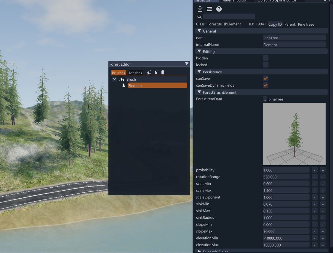Increase scaleExponent with plus button
The image size is (333, 253).
pyautogui.click(x=323, y=197)
